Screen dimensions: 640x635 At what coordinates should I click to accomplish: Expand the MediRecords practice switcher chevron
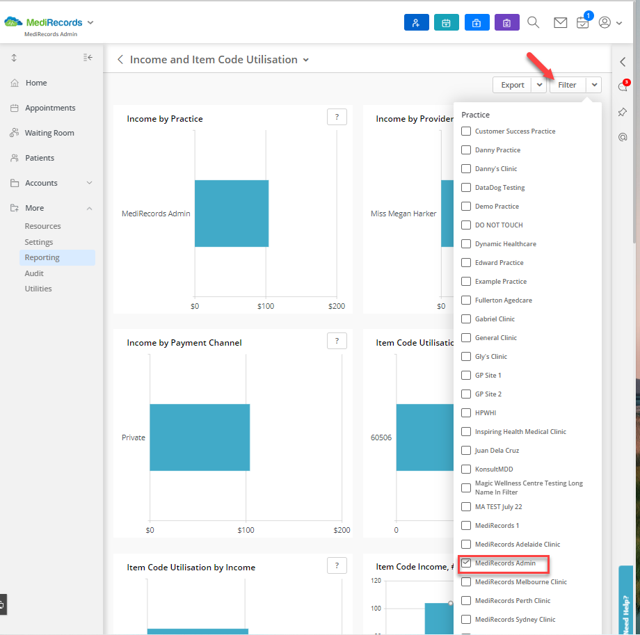coord(90,22)
